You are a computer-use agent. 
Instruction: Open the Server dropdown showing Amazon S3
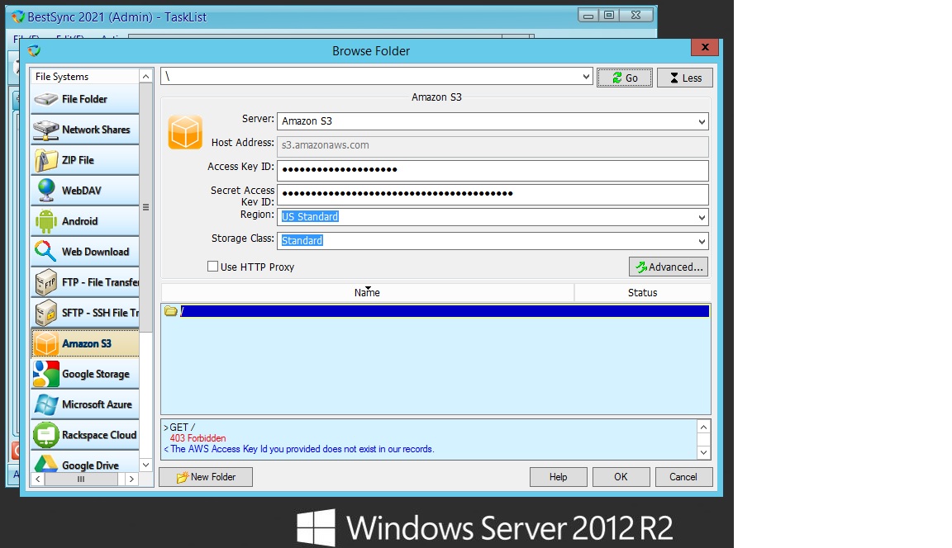702,121
